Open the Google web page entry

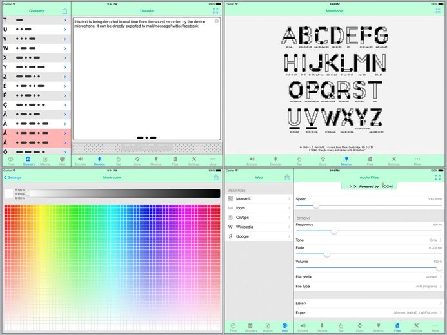coord(259,236)
